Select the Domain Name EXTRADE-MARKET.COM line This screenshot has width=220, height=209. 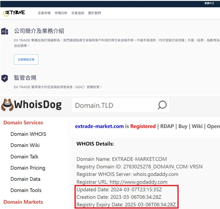[x=122, y=159]
